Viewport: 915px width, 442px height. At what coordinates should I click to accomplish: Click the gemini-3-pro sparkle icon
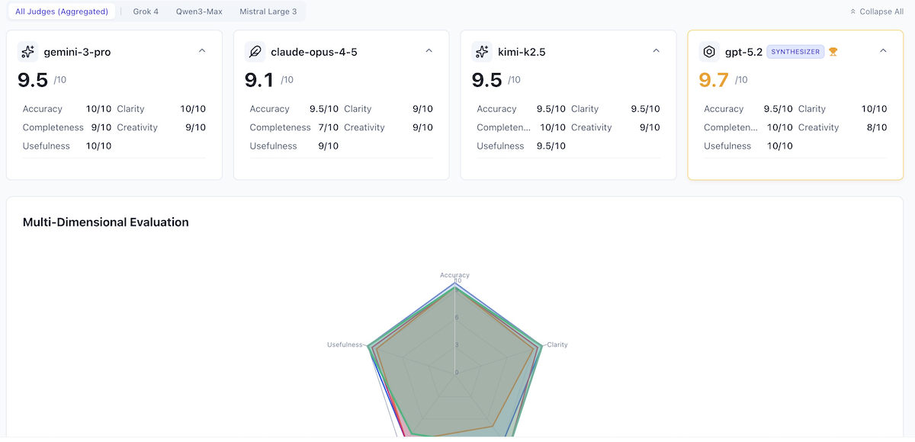pyautogui.click(x=28, y=52)
